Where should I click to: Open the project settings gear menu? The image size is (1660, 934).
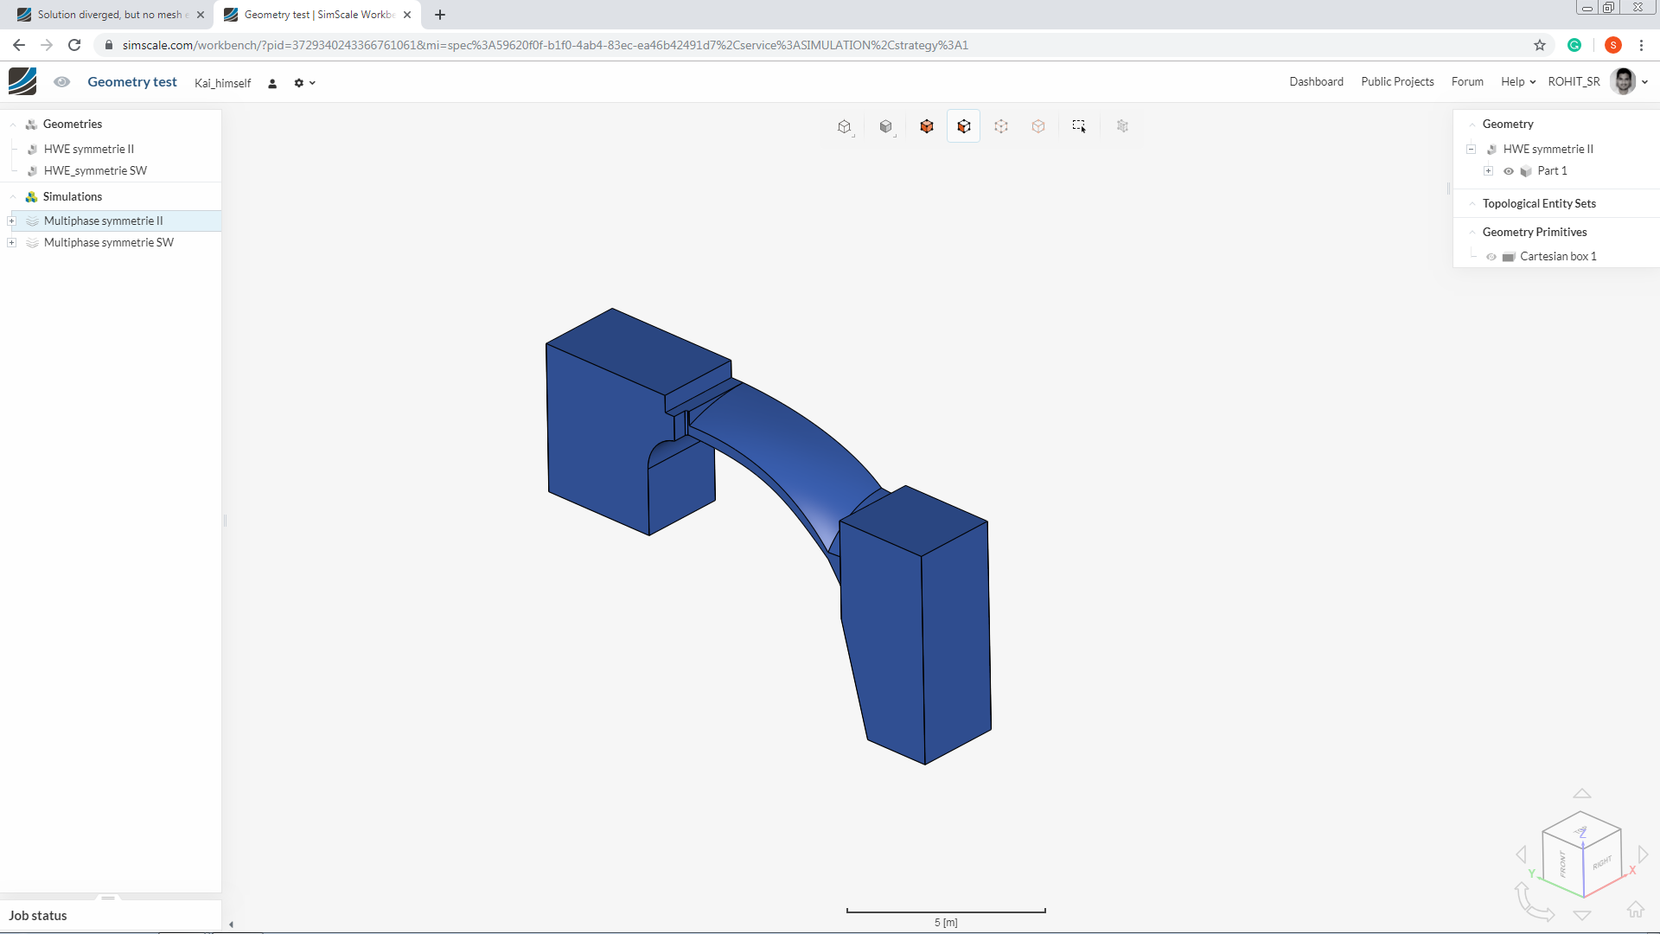[x=303, y=83]
